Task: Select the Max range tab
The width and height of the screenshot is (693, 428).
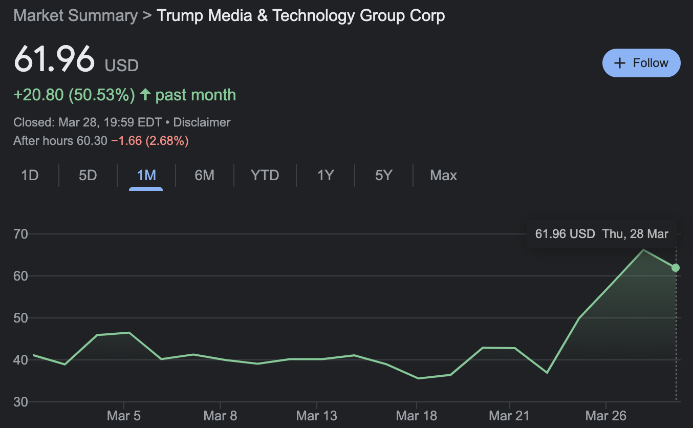Action: (x=443, y=176)
